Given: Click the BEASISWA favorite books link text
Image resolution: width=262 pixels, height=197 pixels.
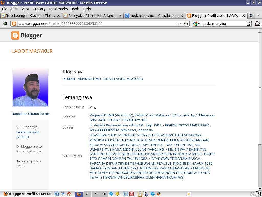Looking at the screenshot, I should tap(152, 156).
